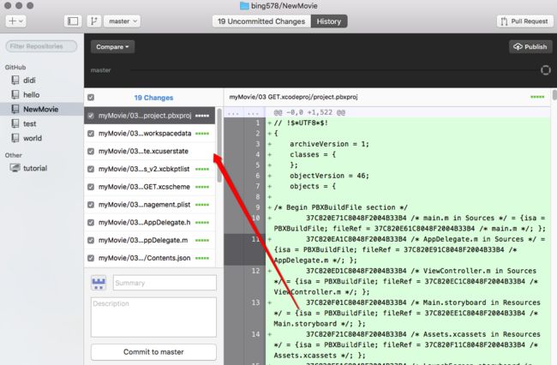Image resolution: width=557 pixels, height=365 pixels.
Task: Switch to 19 Uncommitted Changes tab
Action: click(261, 21)
